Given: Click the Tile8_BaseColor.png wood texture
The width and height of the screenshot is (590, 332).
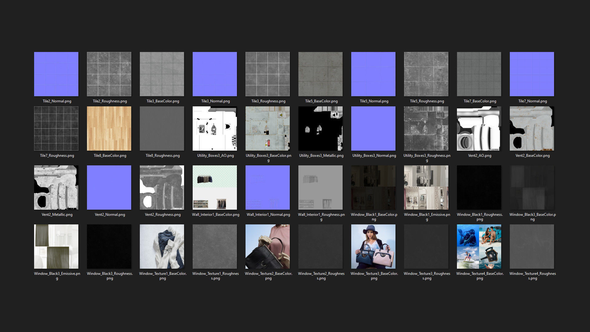Looking at the screenshot, I should (109, 128).
